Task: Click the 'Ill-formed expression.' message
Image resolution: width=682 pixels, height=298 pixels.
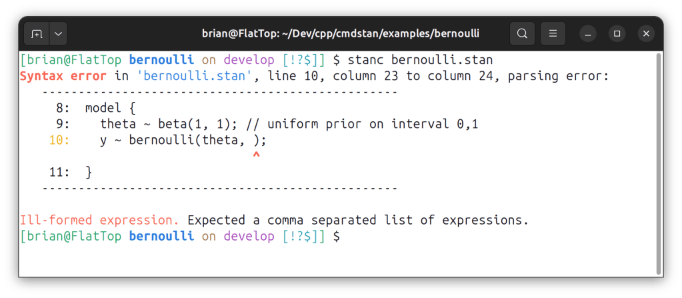Action: (100, 219)
